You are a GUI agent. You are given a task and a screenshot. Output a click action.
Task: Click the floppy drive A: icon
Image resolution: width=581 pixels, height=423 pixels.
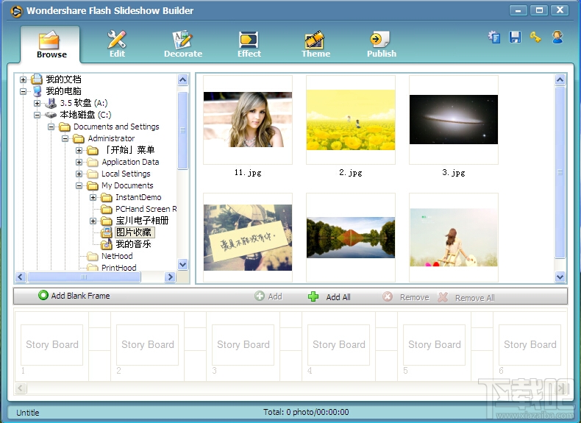[51, 103]
